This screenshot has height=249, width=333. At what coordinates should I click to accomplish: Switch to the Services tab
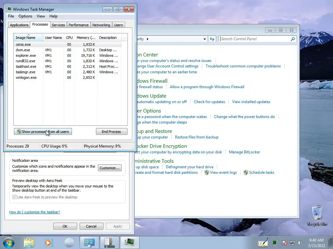pyautogui.click(x=58, y=25)
